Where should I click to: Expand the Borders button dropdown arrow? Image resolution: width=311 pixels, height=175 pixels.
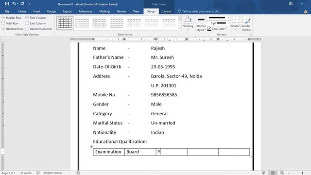[x=236, y=30]
